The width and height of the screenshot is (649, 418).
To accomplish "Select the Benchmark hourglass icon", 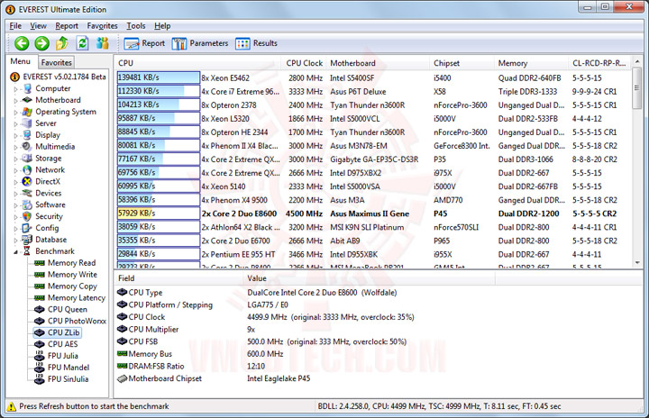I will 27,250.
